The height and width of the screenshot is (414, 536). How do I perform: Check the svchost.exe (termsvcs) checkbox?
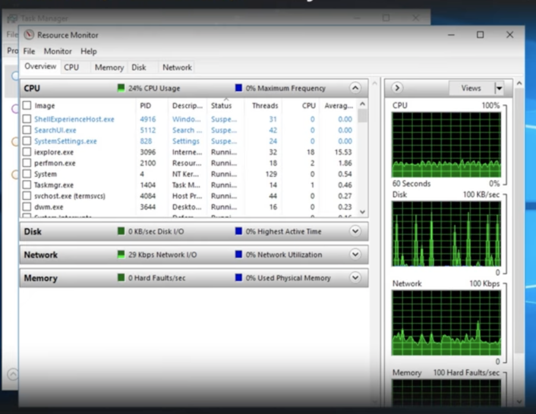(27, 196)
